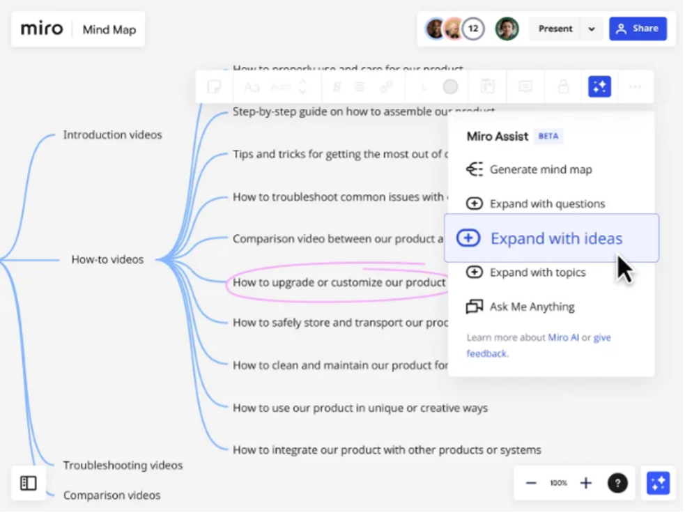The image size is (685, 515).
Task: Click the Share button
Action: (x=638, y=29)
